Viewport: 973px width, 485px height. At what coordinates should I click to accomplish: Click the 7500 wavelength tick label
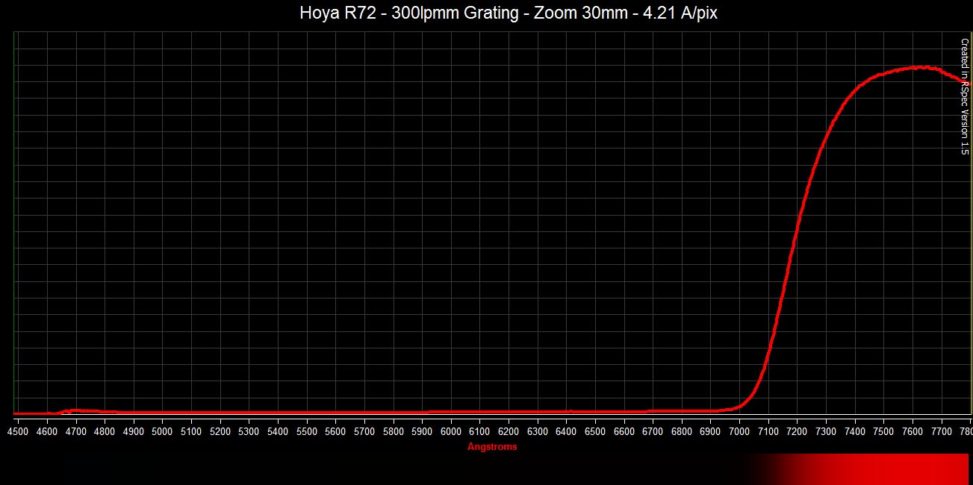883,431
